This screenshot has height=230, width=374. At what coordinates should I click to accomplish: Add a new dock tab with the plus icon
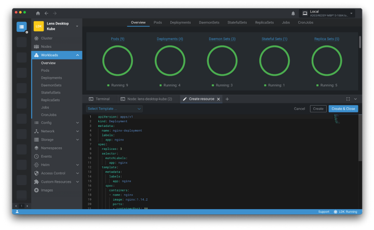click(x=227, y=99)
